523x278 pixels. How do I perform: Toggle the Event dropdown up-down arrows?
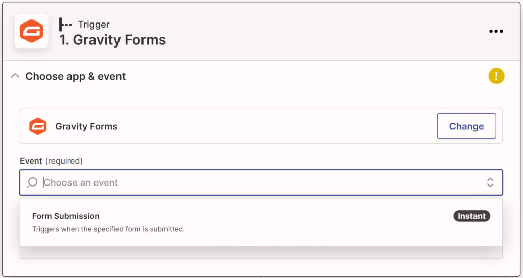click(x=490, y=182)
